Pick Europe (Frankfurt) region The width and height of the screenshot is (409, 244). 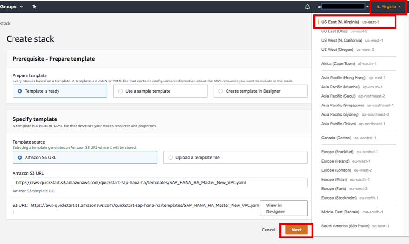[x=349, y=152]
